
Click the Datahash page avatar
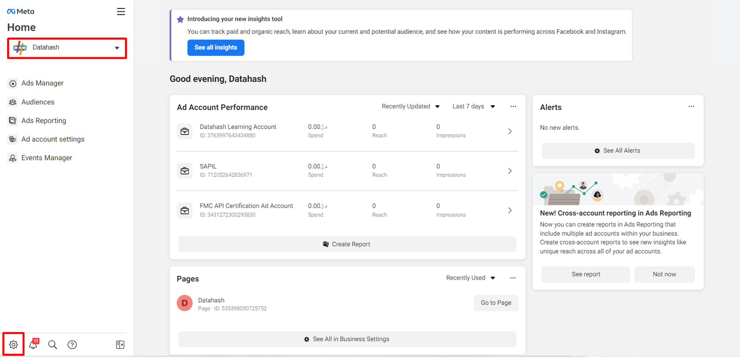(x=185, y=303)
